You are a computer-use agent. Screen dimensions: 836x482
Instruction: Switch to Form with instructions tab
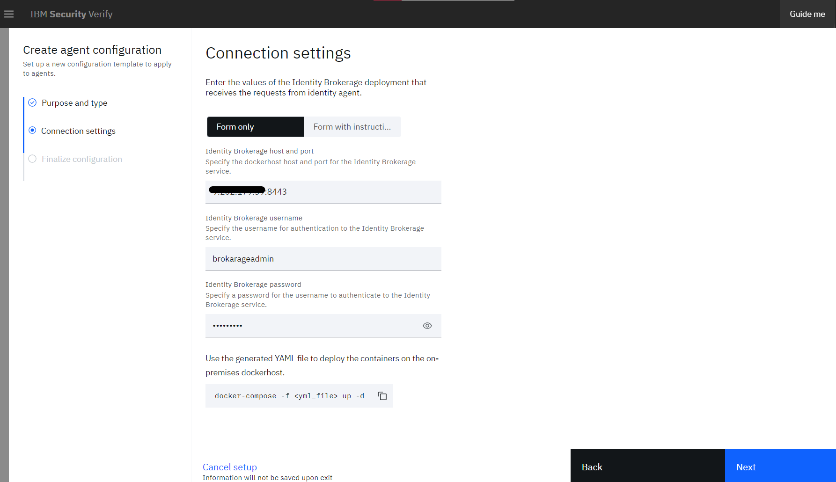[352, 127]
